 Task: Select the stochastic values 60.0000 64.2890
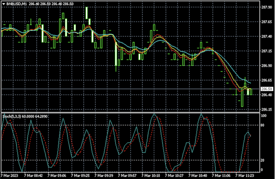[x=35, y=116]
